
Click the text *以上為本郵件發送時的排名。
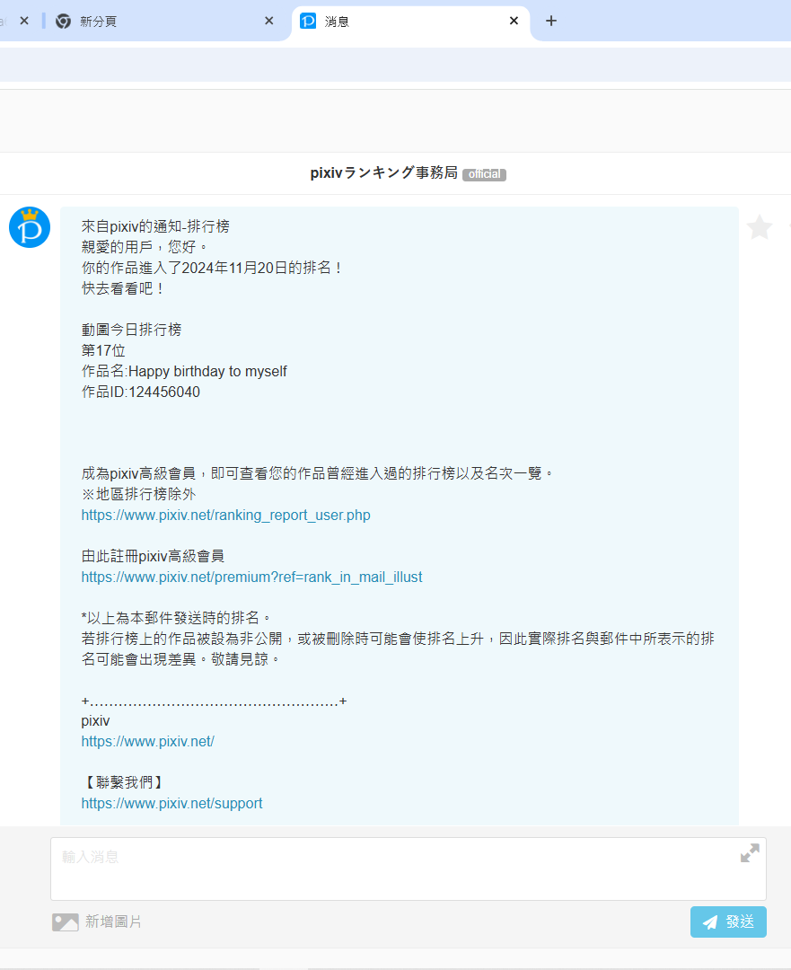click(x=177, y=618)
